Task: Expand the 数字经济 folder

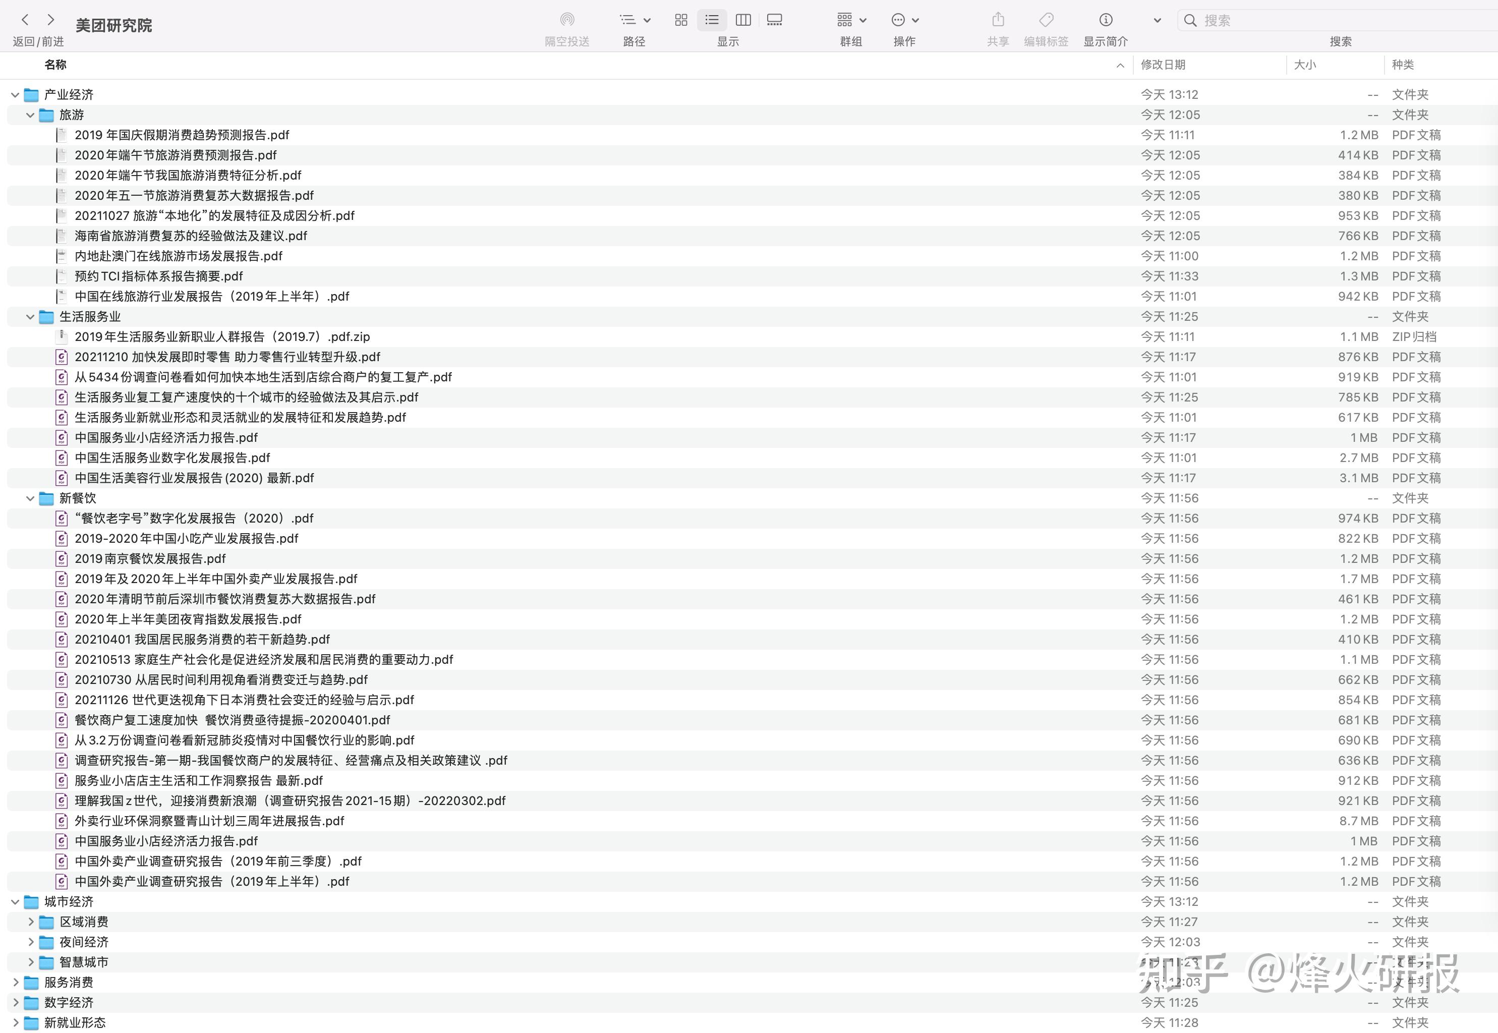Action: 16,1002
